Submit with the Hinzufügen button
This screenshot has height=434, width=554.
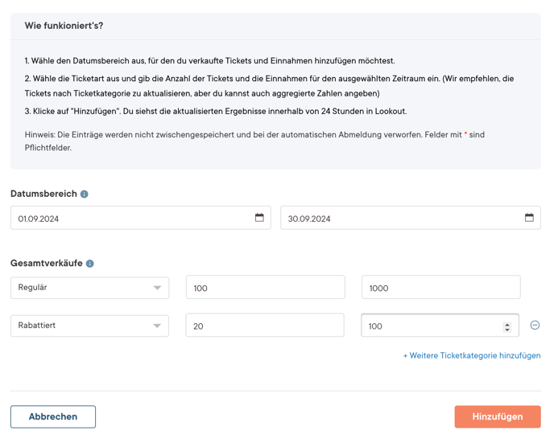pos(498,417)
